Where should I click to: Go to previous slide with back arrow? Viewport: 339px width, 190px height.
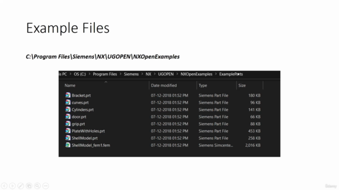click(x=4, y=186)
